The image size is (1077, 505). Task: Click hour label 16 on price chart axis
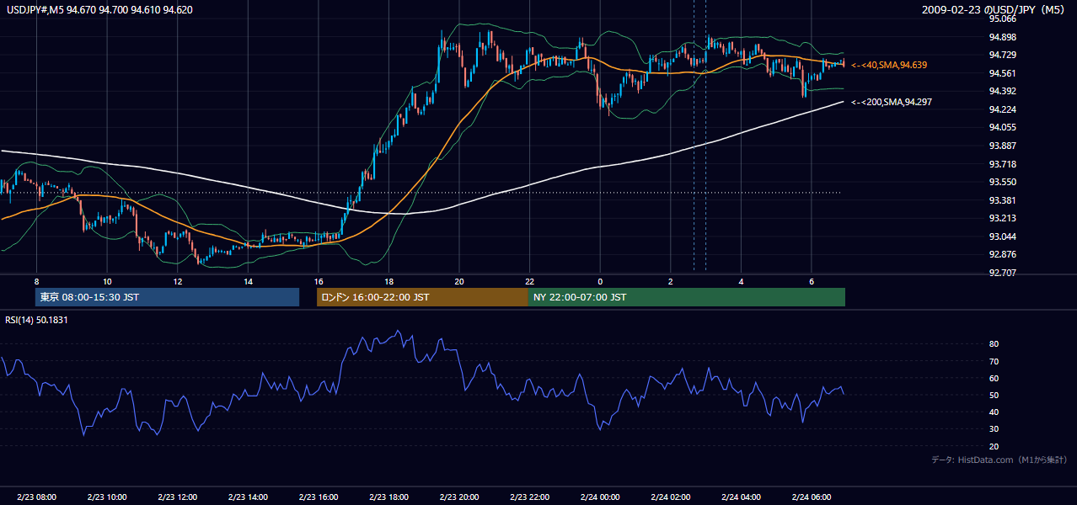tap(318, 281)
